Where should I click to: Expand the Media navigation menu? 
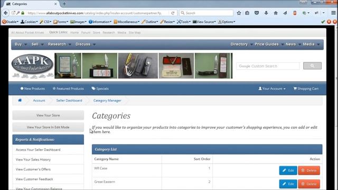(x=311, y=44)
